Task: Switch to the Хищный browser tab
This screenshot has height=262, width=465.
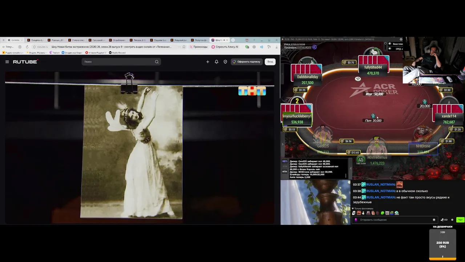Action: tap(178, 40)
